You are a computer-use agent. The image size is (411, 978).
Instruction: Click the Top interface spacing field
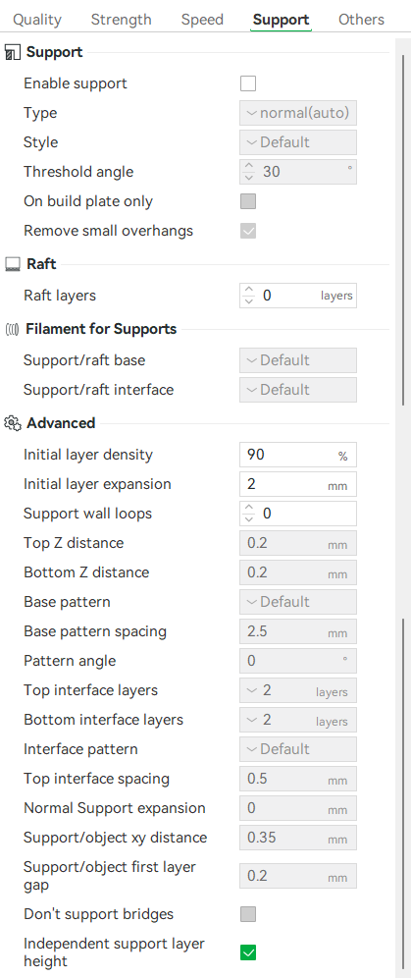298,779
